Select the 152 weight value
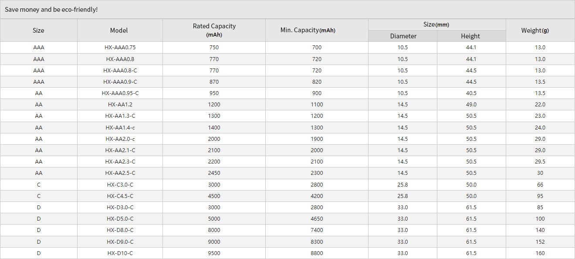575x259 pixels. click(540, 242)
